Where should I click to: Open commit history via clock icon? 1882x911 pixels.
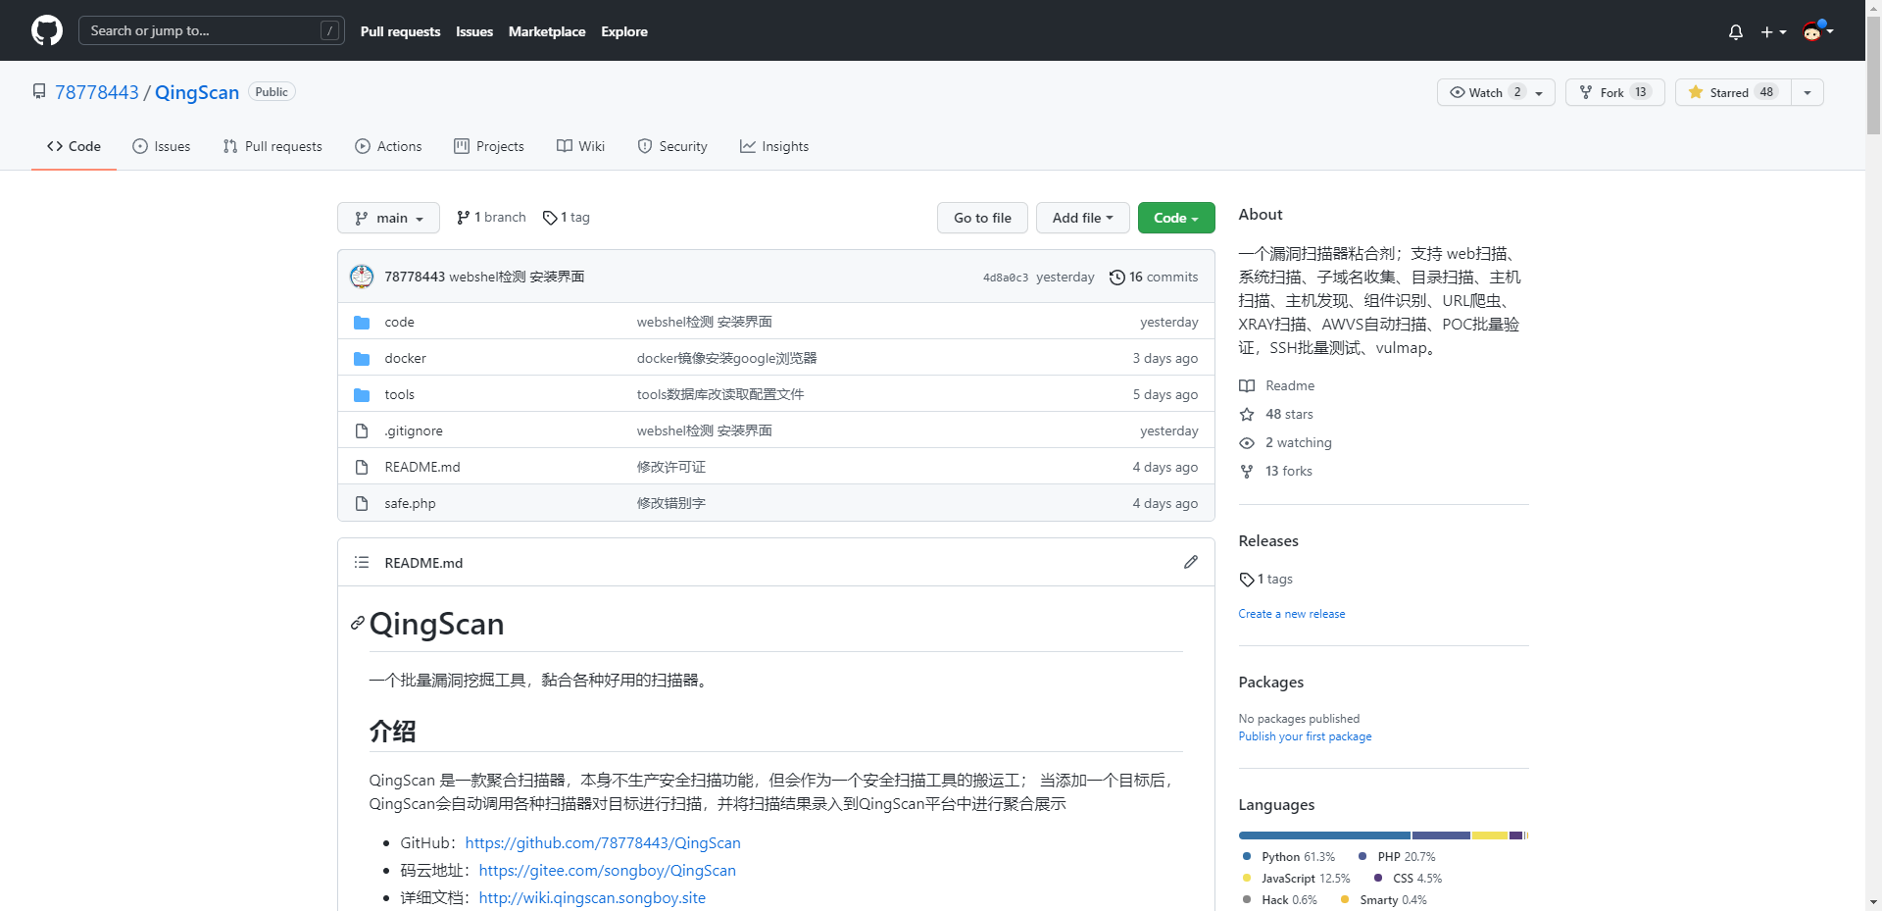(x=1117, y=278)
